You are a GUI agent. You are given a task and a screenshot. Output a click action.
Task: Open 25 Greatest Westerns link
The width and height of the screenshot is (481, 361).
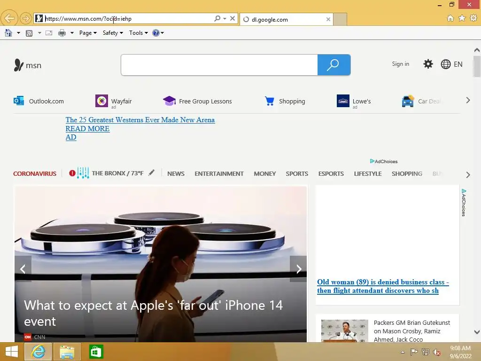tap(140, 120)
